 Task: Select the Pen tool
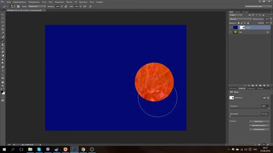3,67
